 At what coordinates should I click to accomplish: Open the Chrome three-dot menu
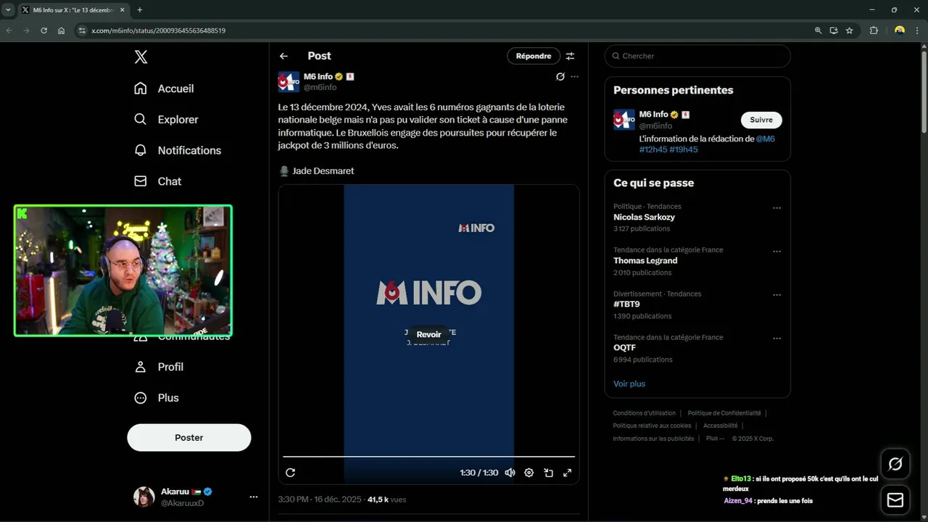pyautogui.click(x=919, y=30)
